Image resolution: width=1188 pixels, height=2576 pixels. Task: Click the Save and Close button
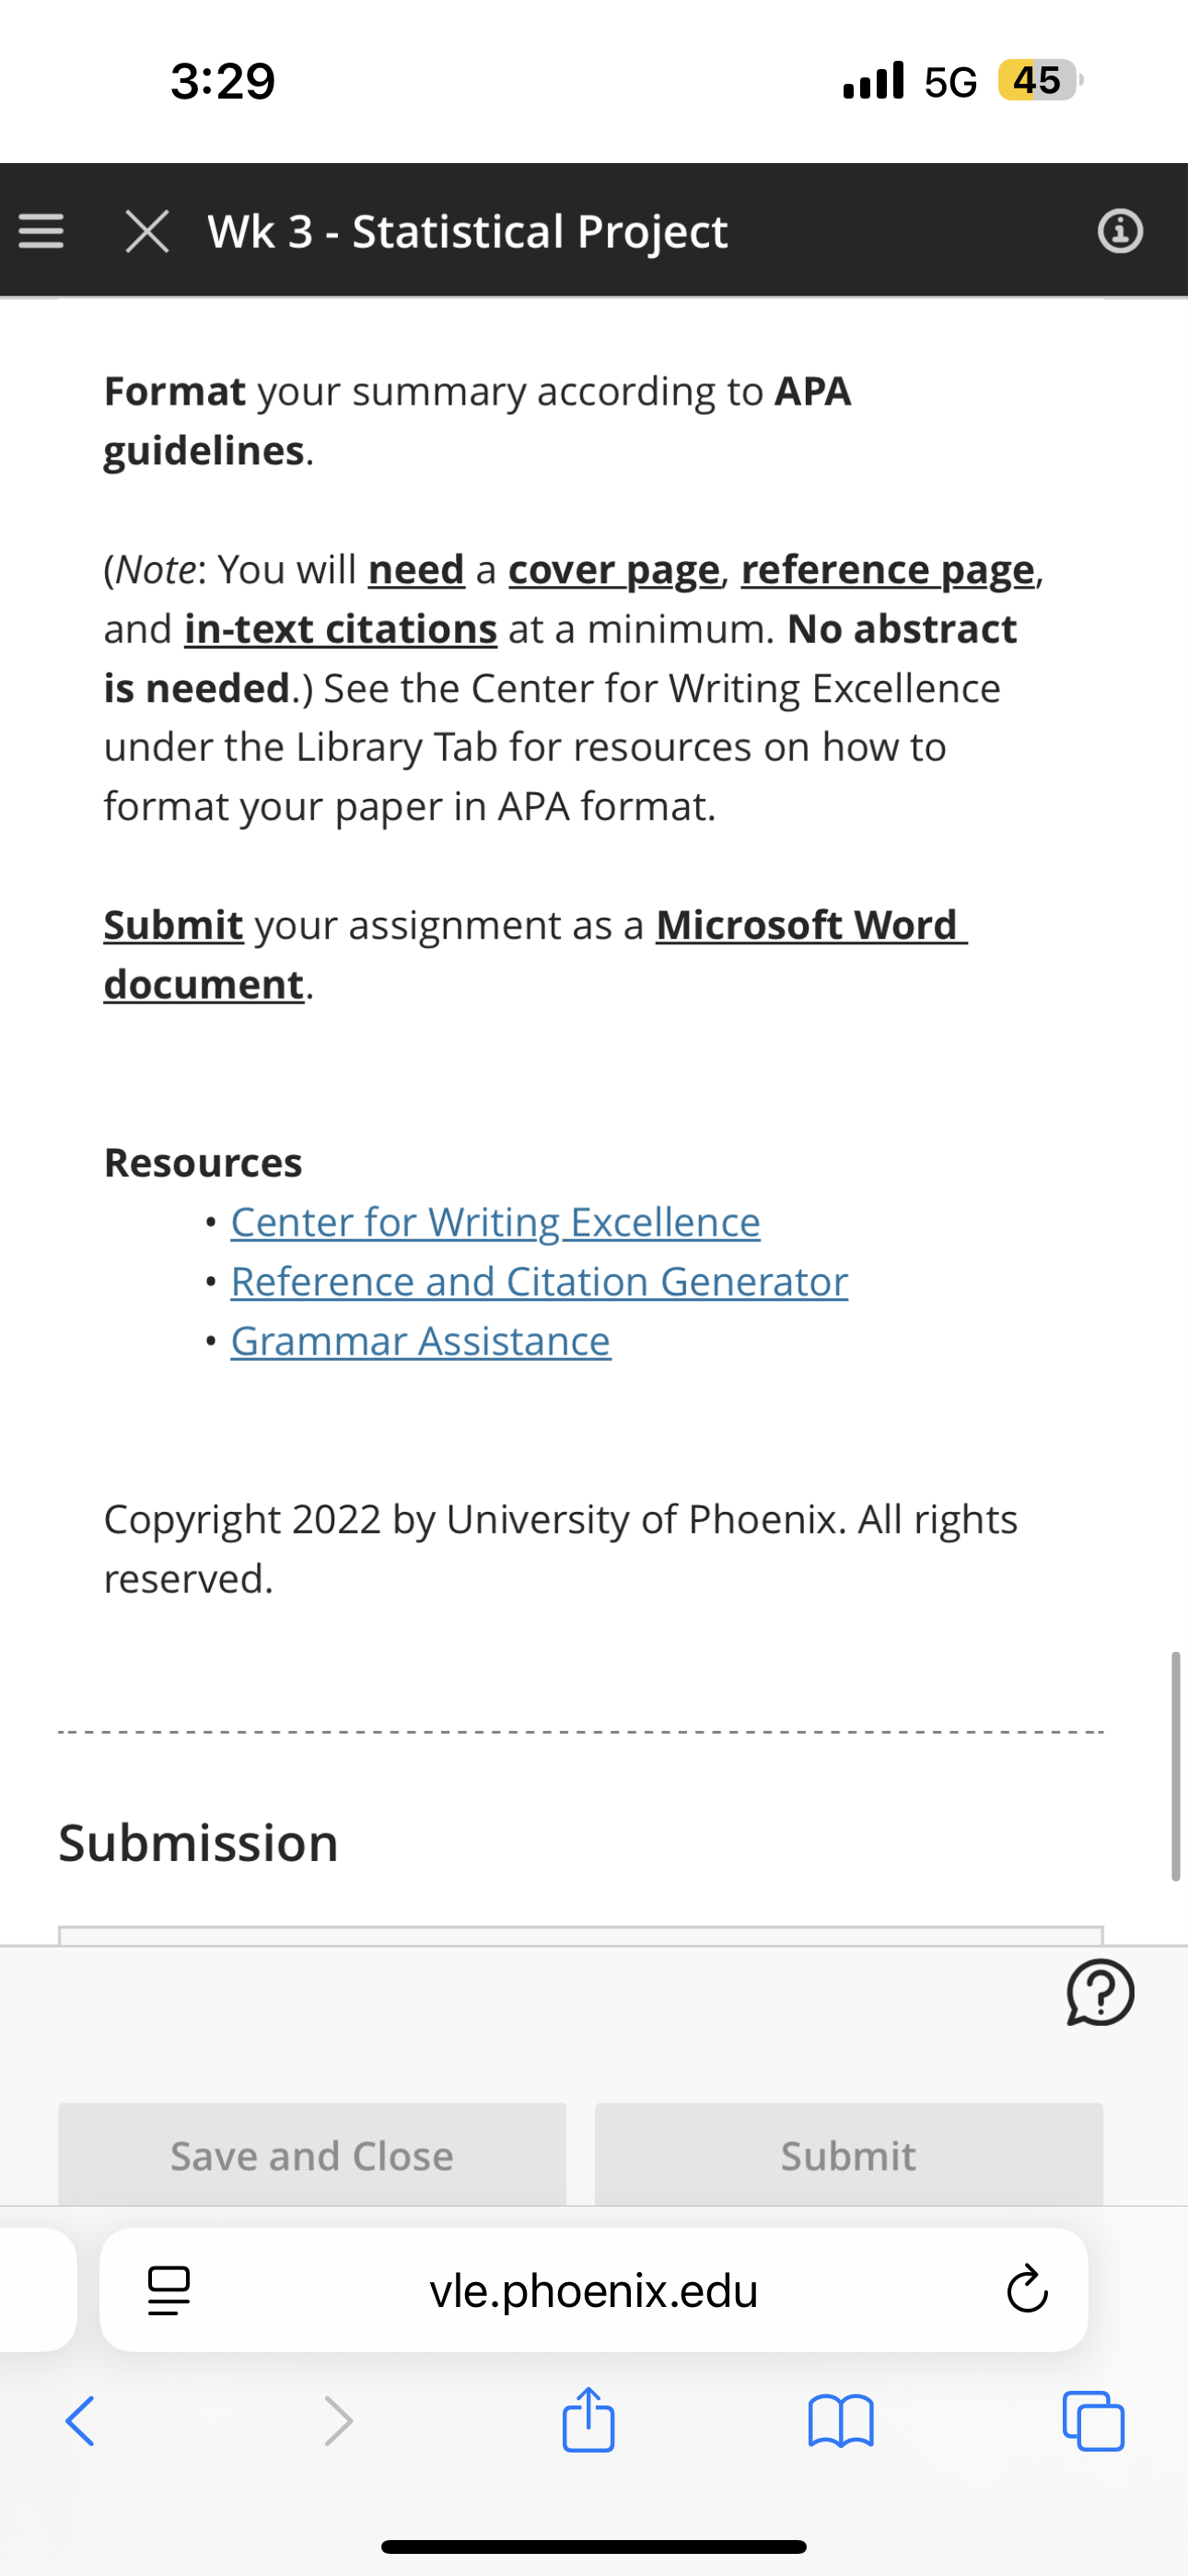pyautogui.click(x=312, y=2155)
